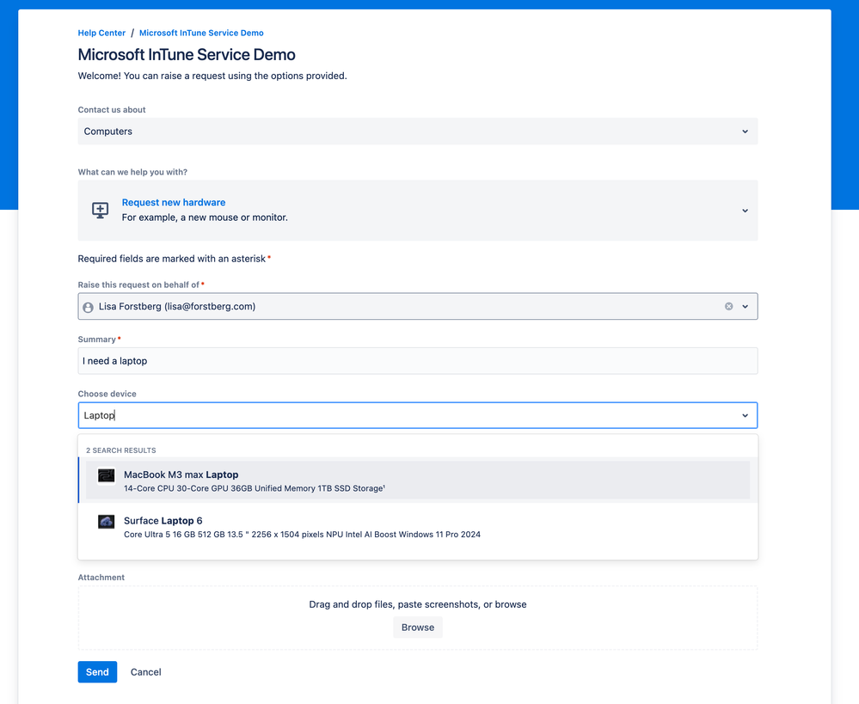Expand the Raise this request on behalf dropdown
Screen dimensions: 859x704
(745, 306)
